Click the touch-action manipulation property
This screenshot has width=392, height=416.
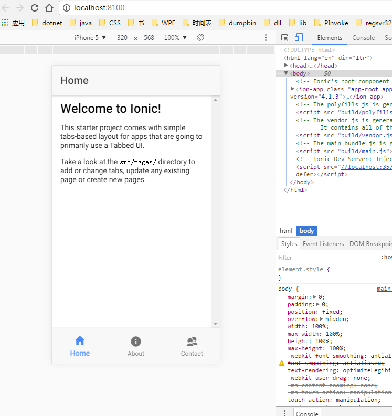tap(334, 400)
